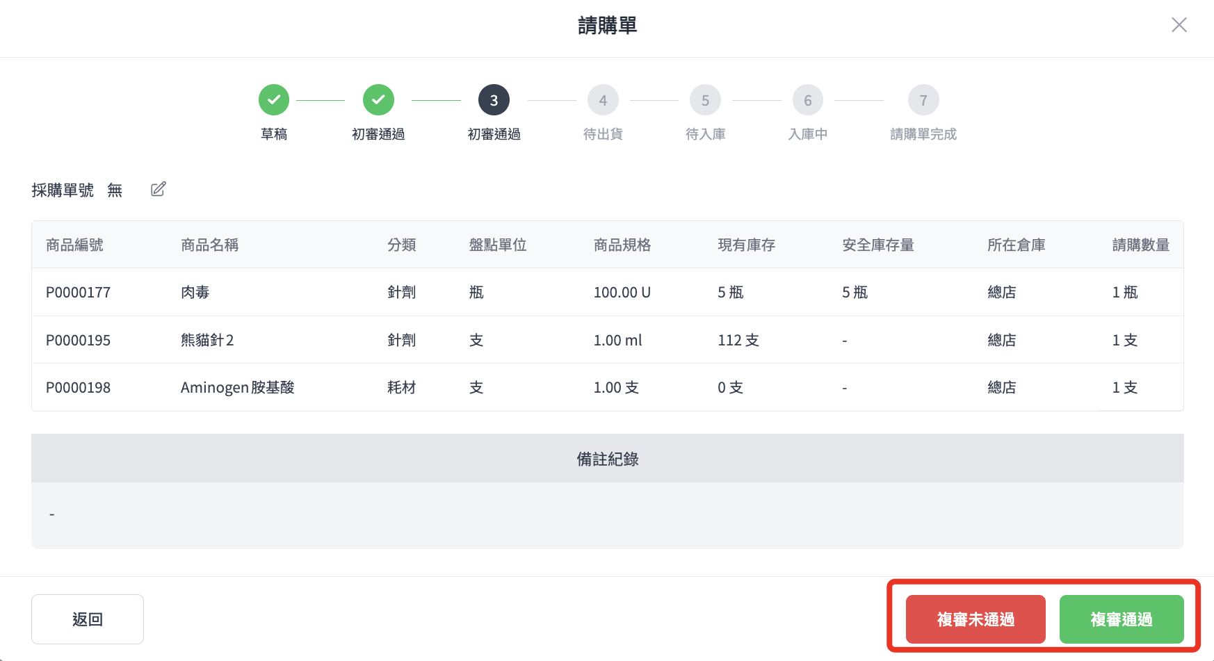The width and height of the screenshot is (1214, 661).
Task: Click the second green checkmark step 初審通過
Action: coord(378,100)
